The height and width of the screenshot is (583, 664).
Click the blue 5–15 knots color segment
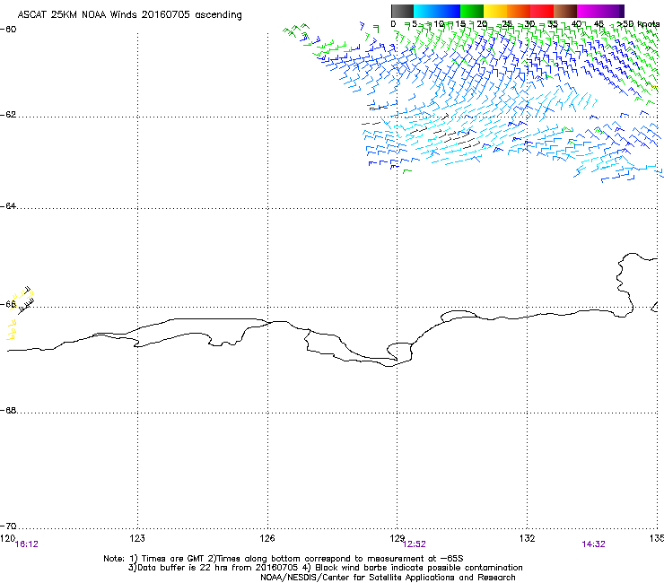point(437,11)
